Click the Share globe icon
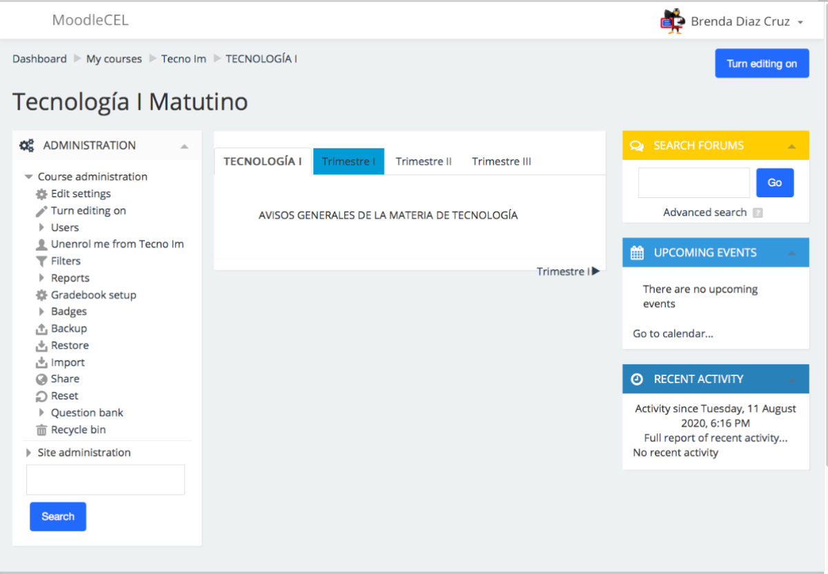Image resolution: width=828 pixels, height=574 pixels. tap(42, 379)
